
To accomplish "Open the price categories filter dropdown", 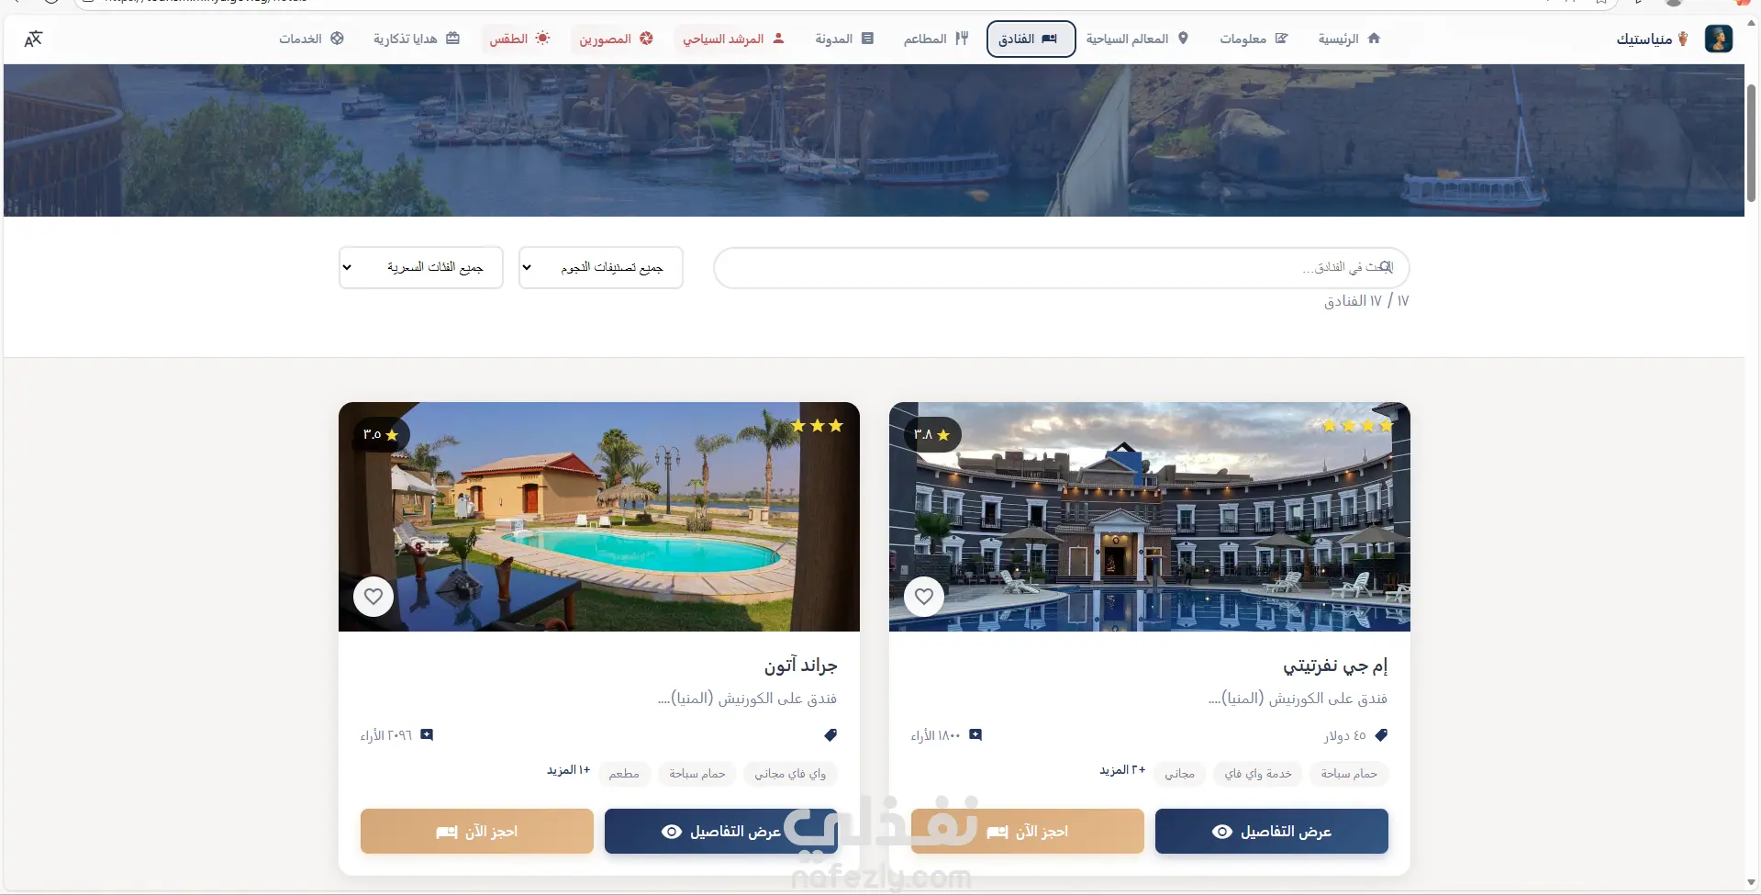I will 421,267.
